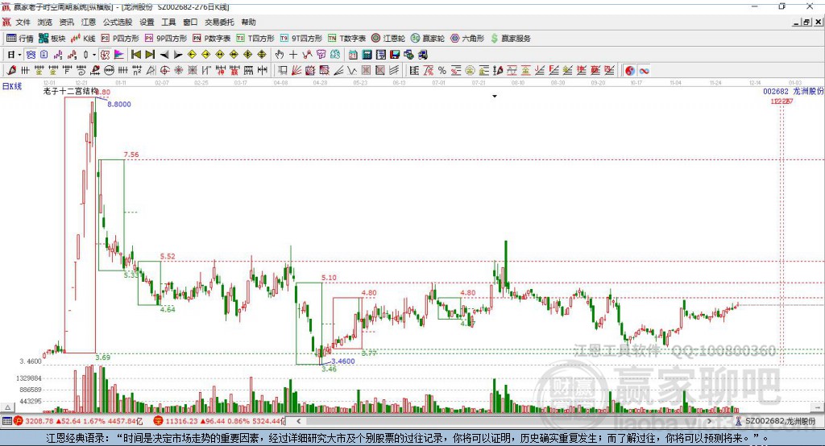
Task: Switch to the K线 chart view
Action: click(83, 39)
